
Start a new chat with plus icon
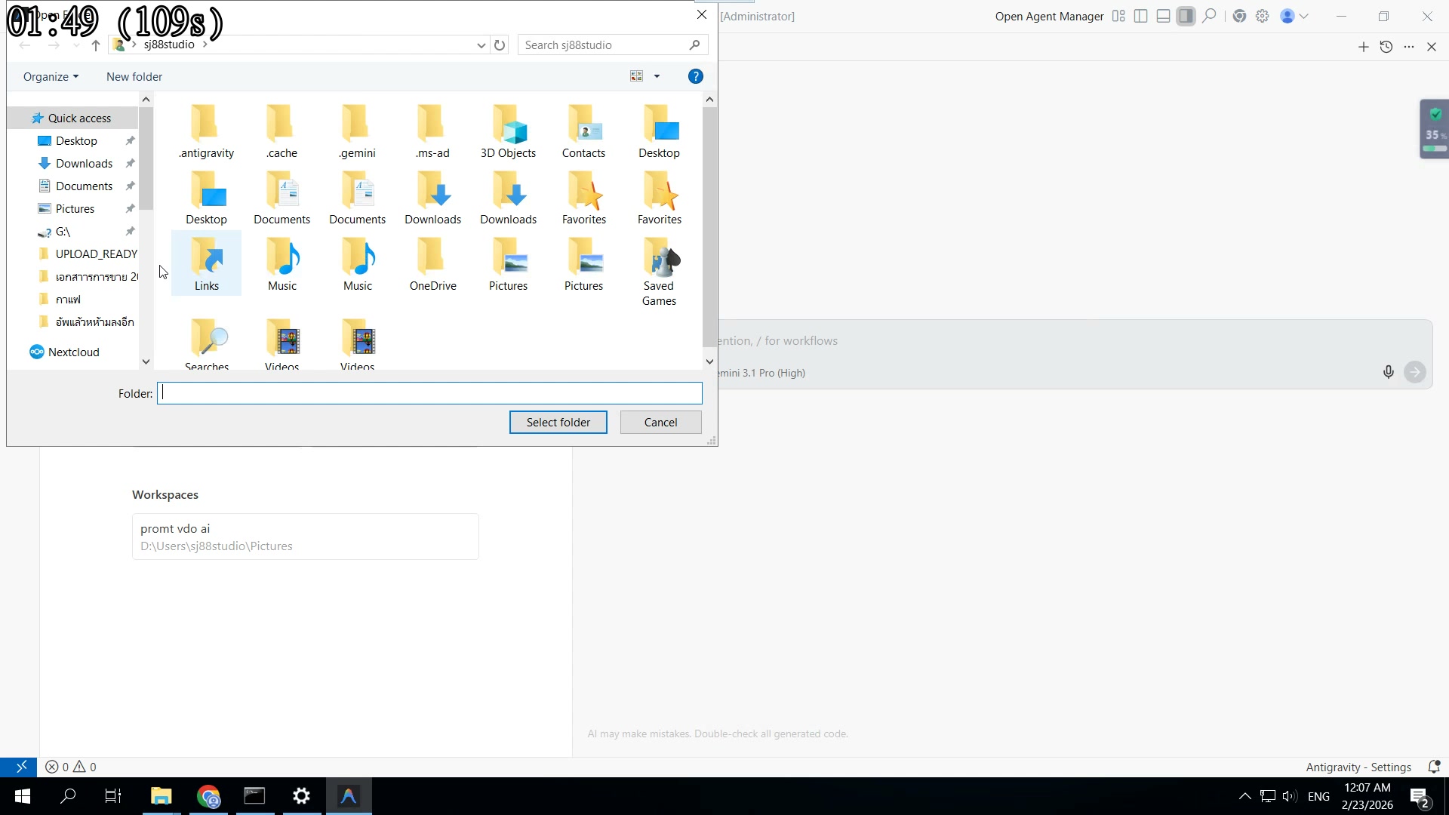pos(1363,47)
